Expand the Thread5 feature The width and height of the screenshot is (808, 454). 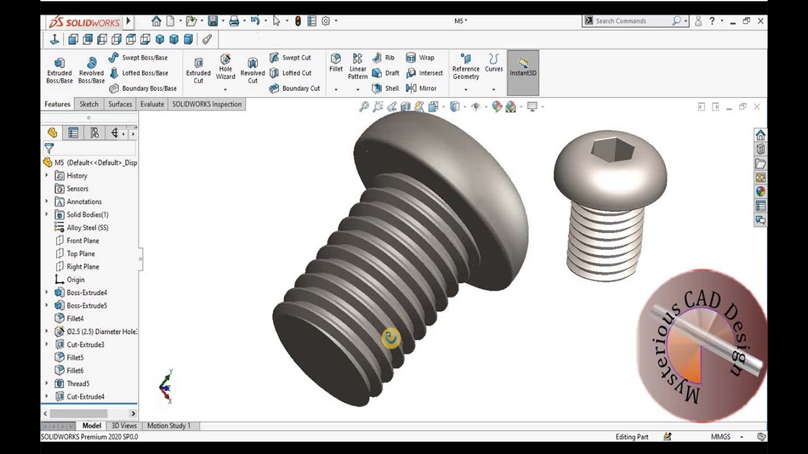[47, 383]
